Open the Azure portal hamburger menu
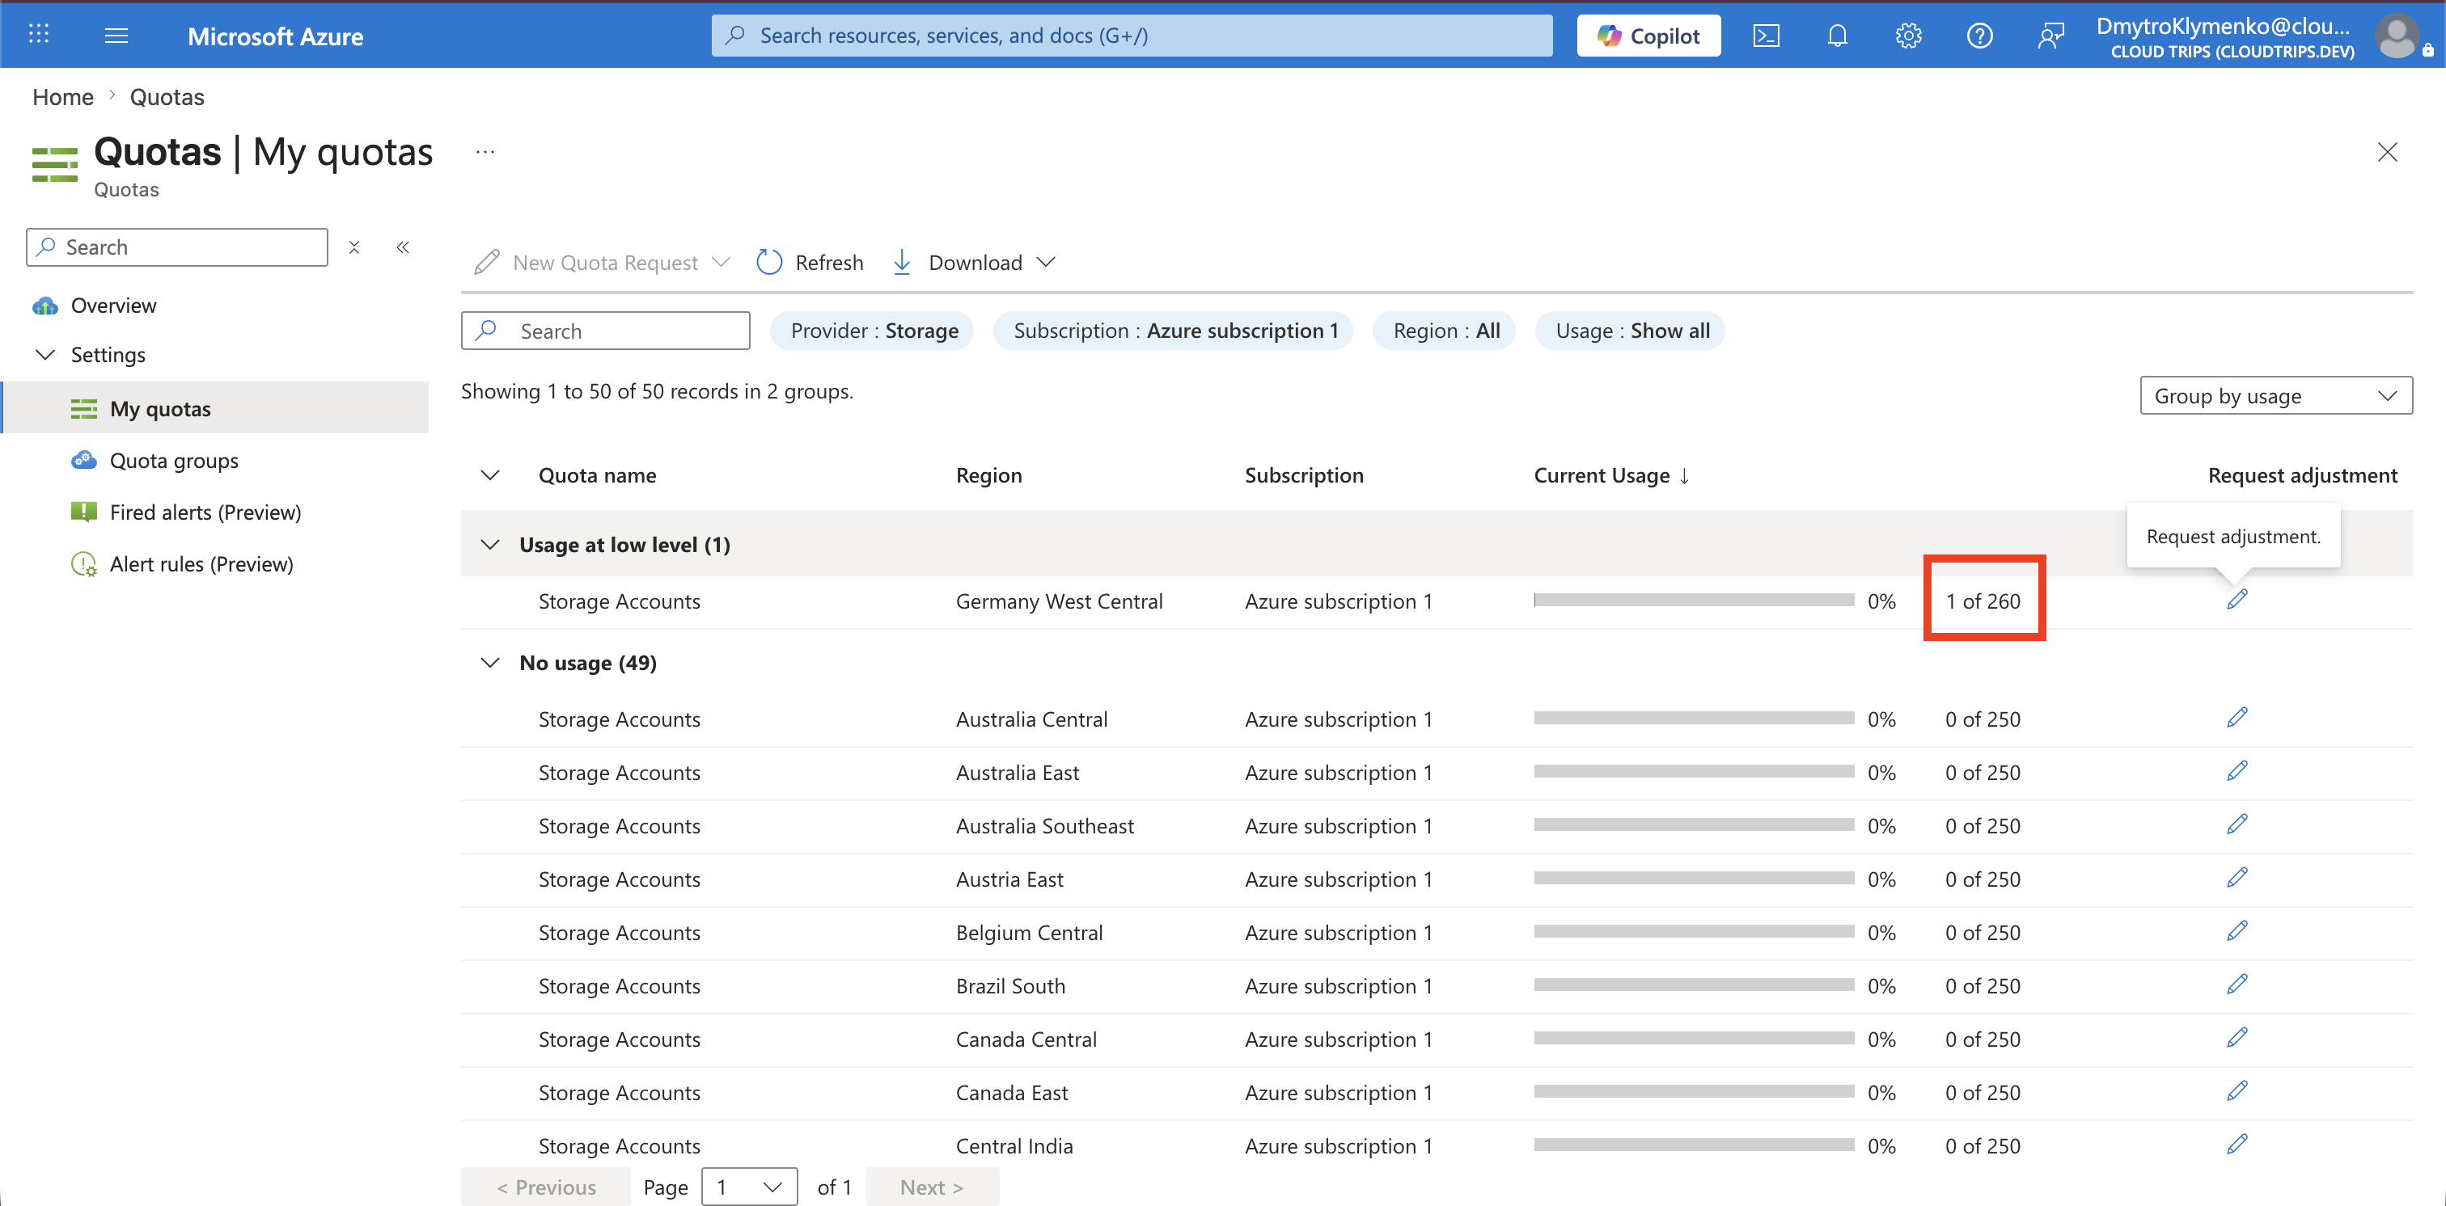Screen dimensions: 2446x1206 [x=116, y=36]
